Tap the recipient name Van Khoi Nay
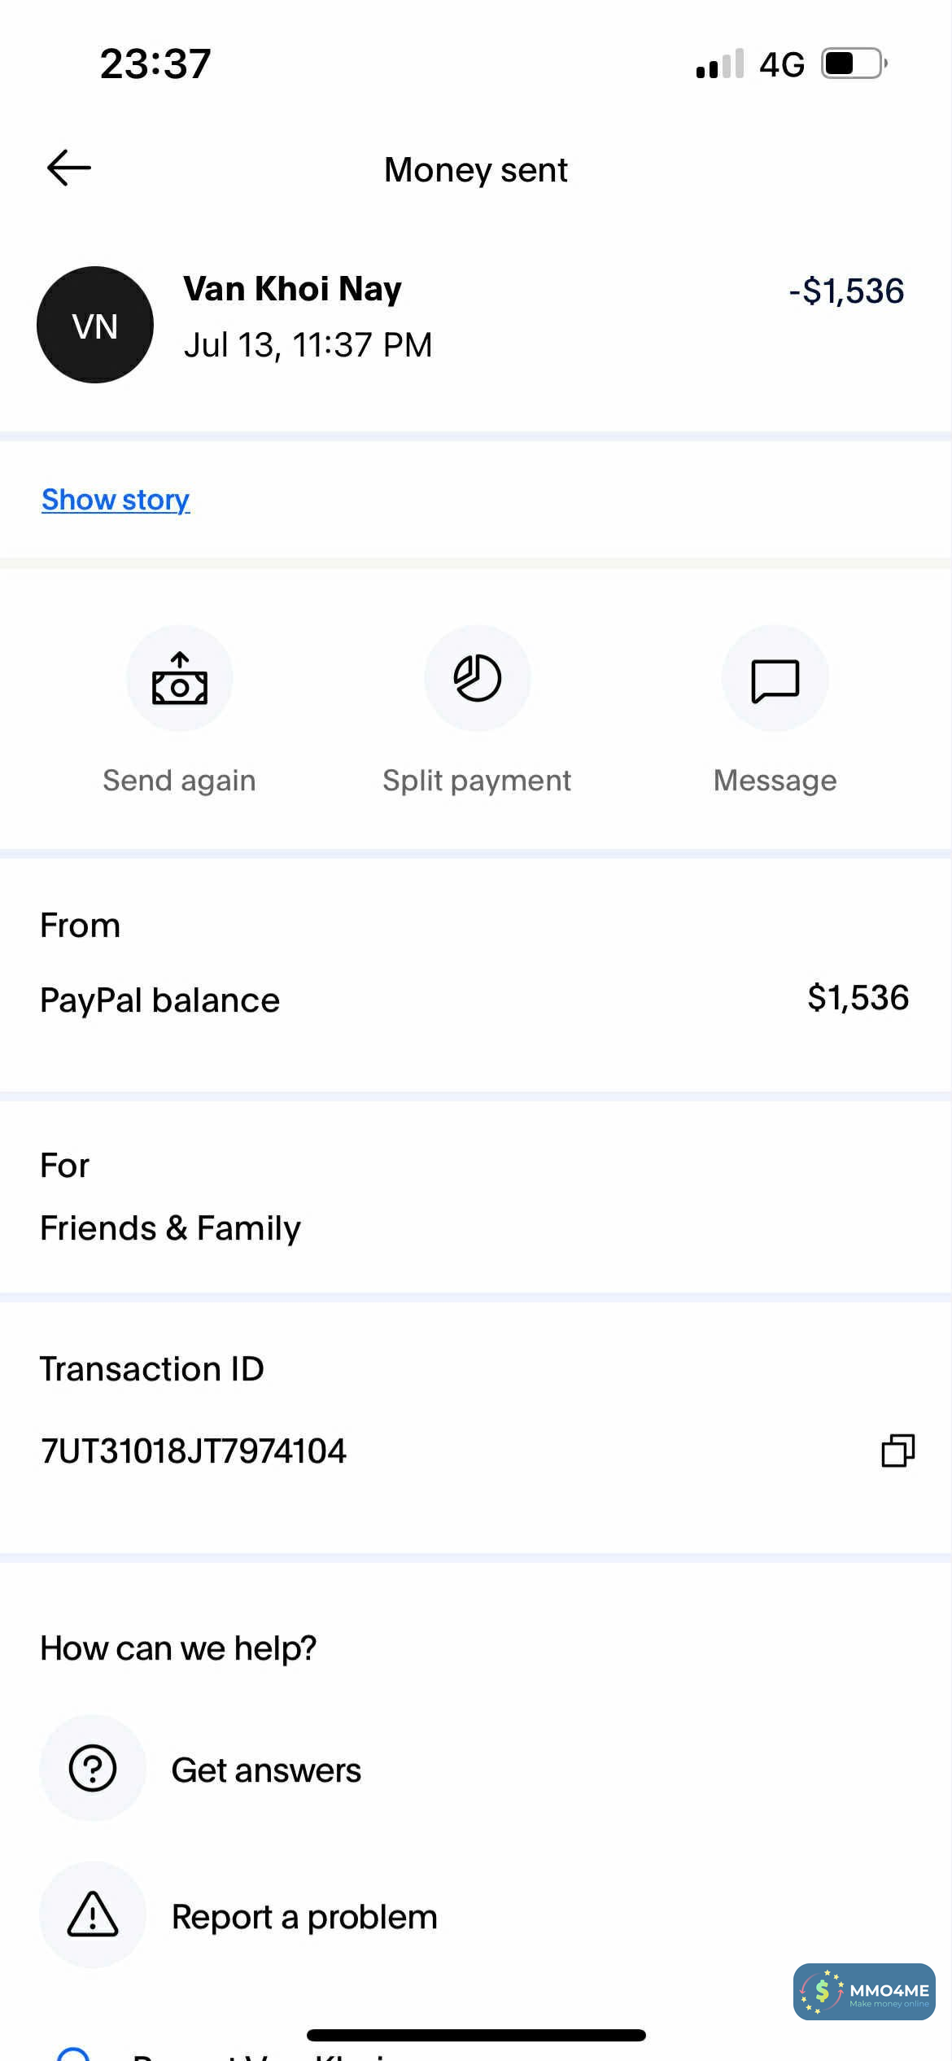This screenshot has height=2061, width=952. (293, 289)
